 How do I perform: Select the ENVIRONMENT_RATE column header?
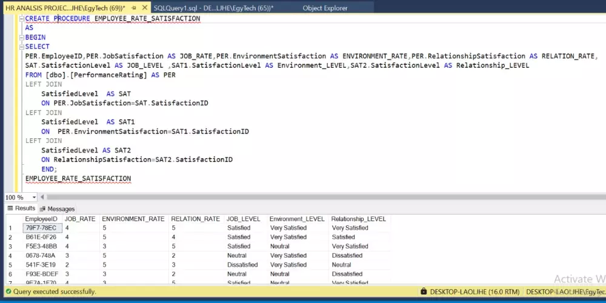tap(133, 219)
